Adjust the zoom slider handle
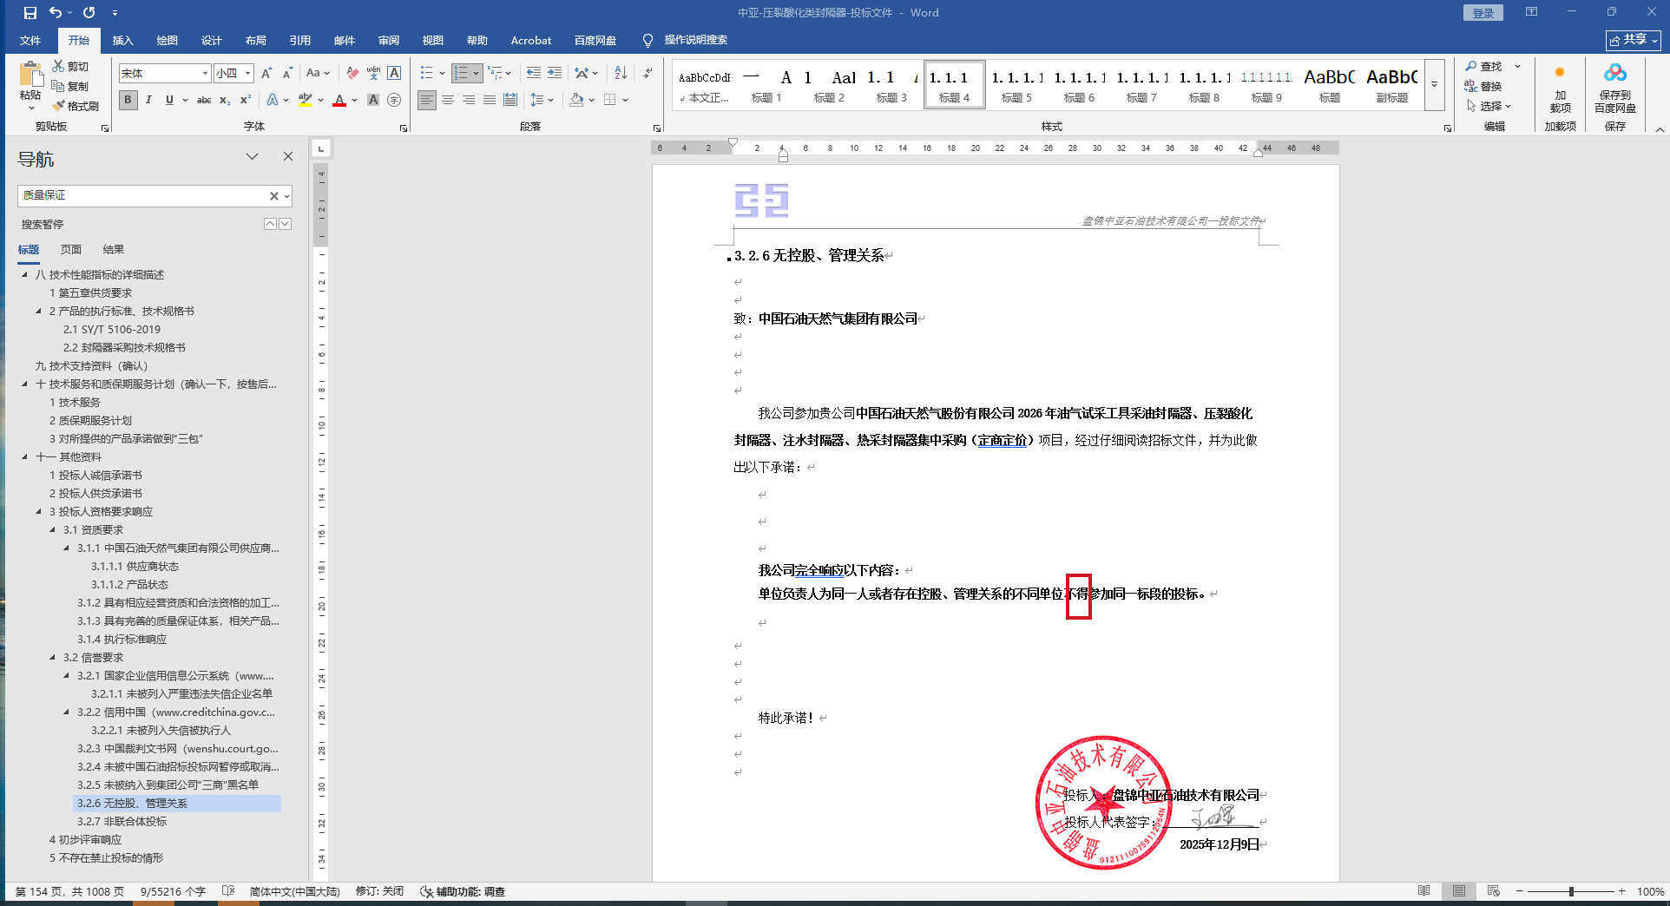The image size is (1670, 906). [1571, 891]
